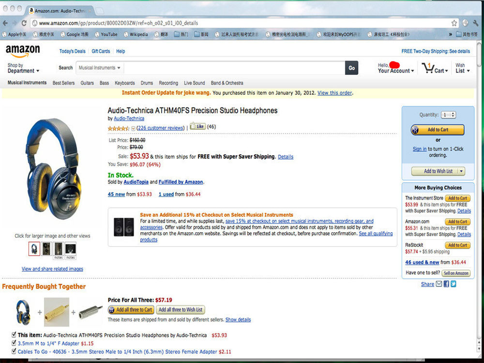Click in the Amazon search text field

pyautogui.click(x=234, y=68)
